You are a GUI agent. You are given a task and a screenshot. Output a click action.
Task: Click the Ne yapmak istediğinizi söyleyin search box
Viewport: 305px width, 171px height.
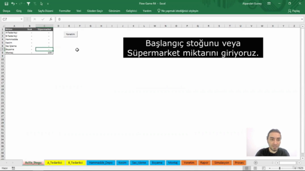point(178,11)
